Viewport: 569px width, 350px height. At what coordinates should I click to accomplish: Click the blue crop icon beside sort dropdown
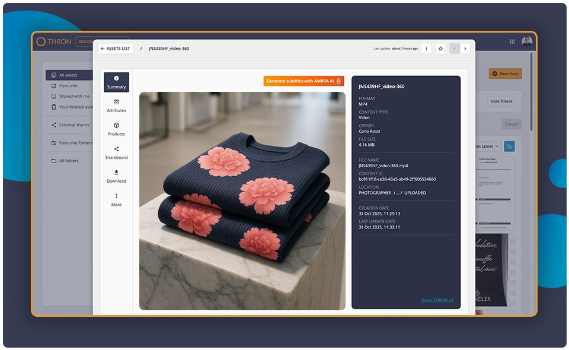tap(509, 146)
